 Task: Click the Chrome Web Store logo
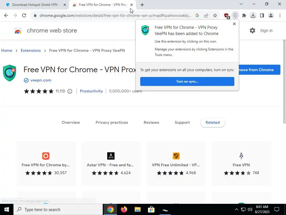18,31
